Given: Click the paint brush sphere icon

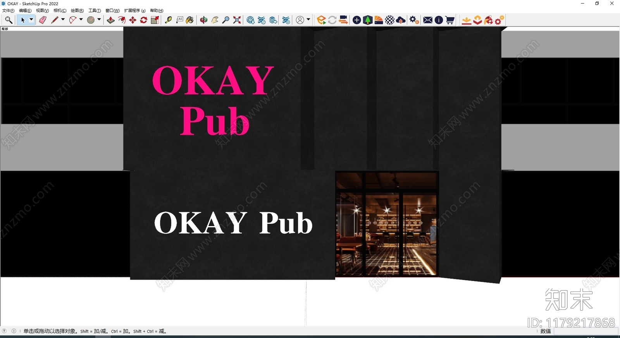Looking at the screenshot, I should pos(489,20).
